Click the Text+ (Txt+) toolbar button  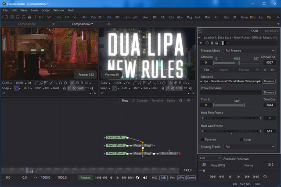(75, 17)
